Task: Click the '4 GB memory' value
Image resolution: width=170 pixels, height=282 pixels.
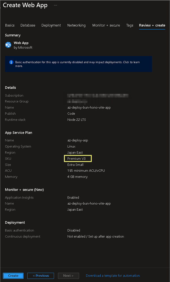Action: pyautogui.click(x=78, y=177)
